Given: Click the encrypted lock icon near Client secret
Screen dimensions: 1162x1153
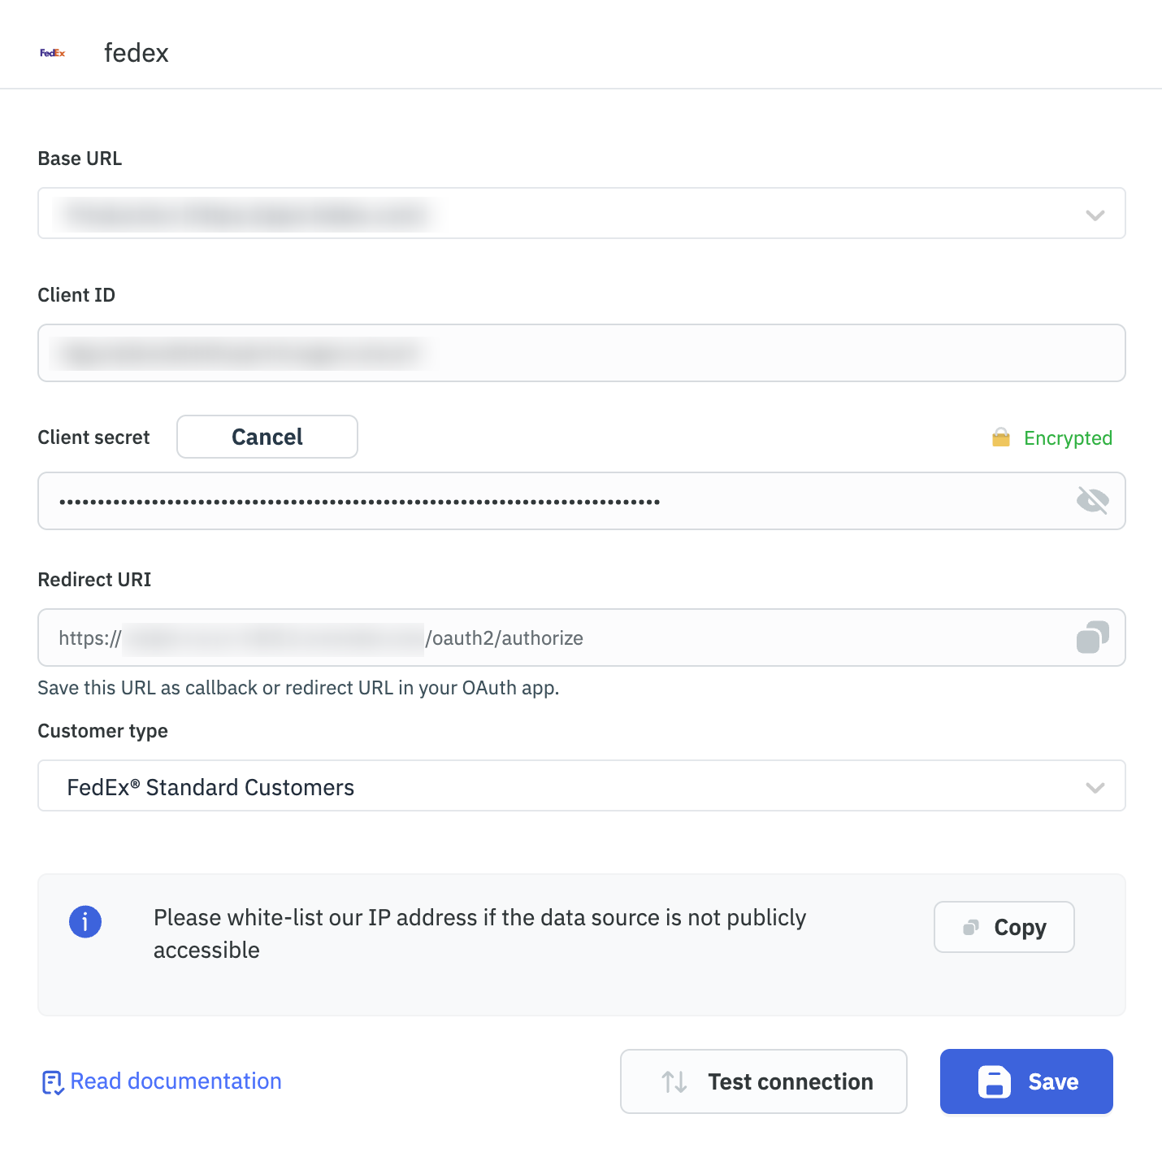Looking at the screenshot, I should click(x=1001, y=437).
